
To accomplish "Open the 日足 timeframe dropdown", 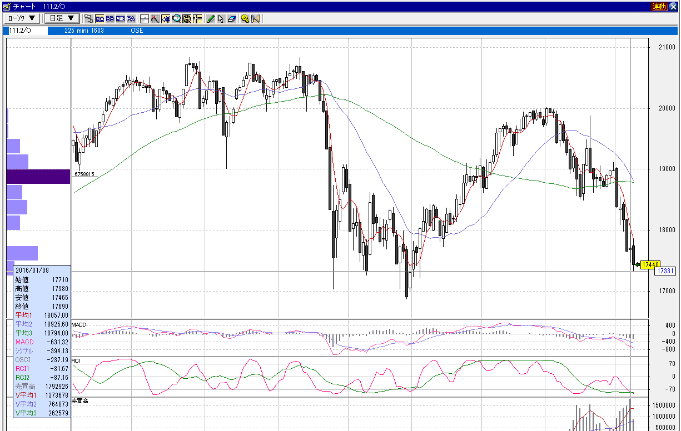I will (x=61, y=18).
